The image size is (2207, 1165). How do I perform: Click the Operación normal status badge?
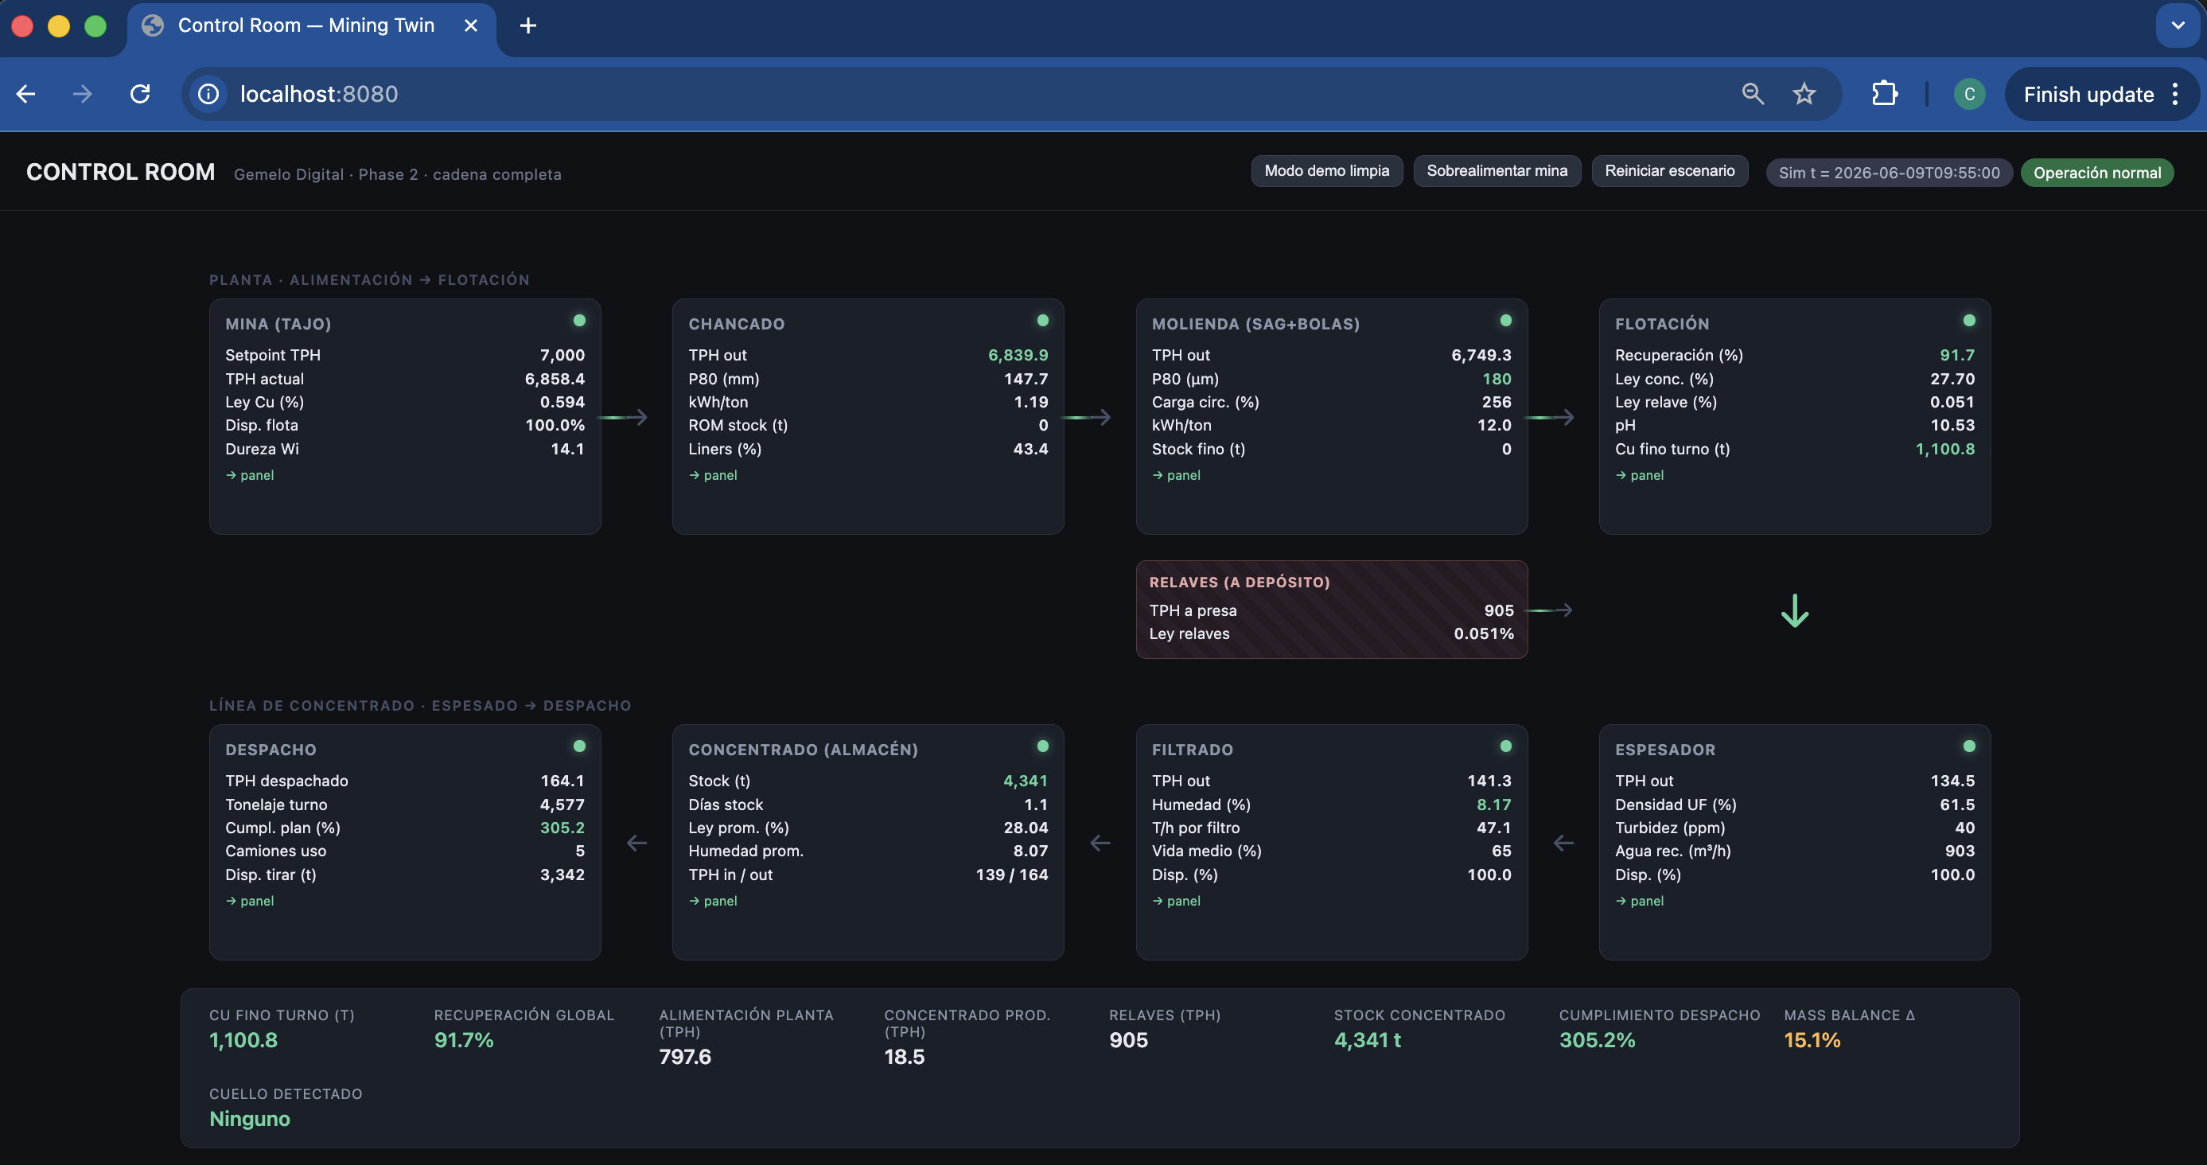click(2096, 172)
